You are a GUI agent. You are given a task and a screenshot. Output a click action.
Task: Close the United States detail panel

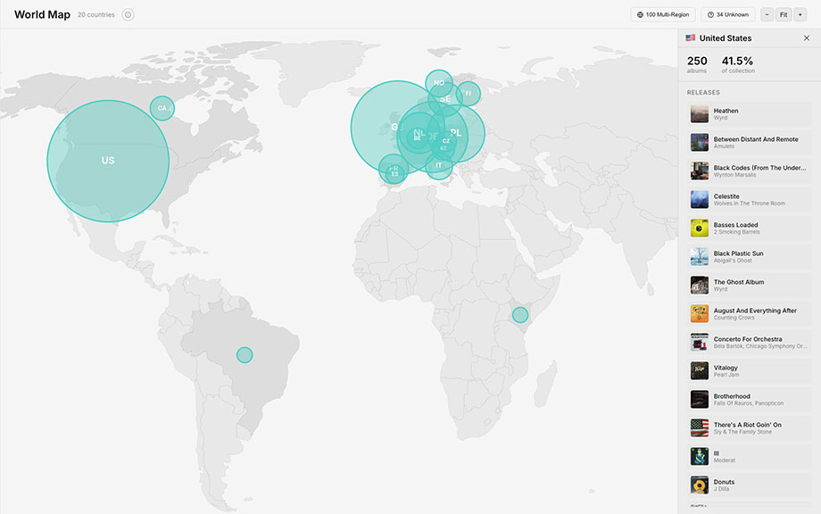(807, 37)
